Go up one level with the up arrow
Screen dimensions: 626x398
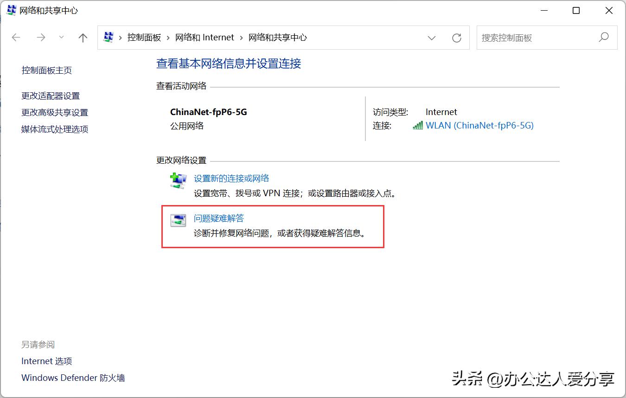pos(83,38)
